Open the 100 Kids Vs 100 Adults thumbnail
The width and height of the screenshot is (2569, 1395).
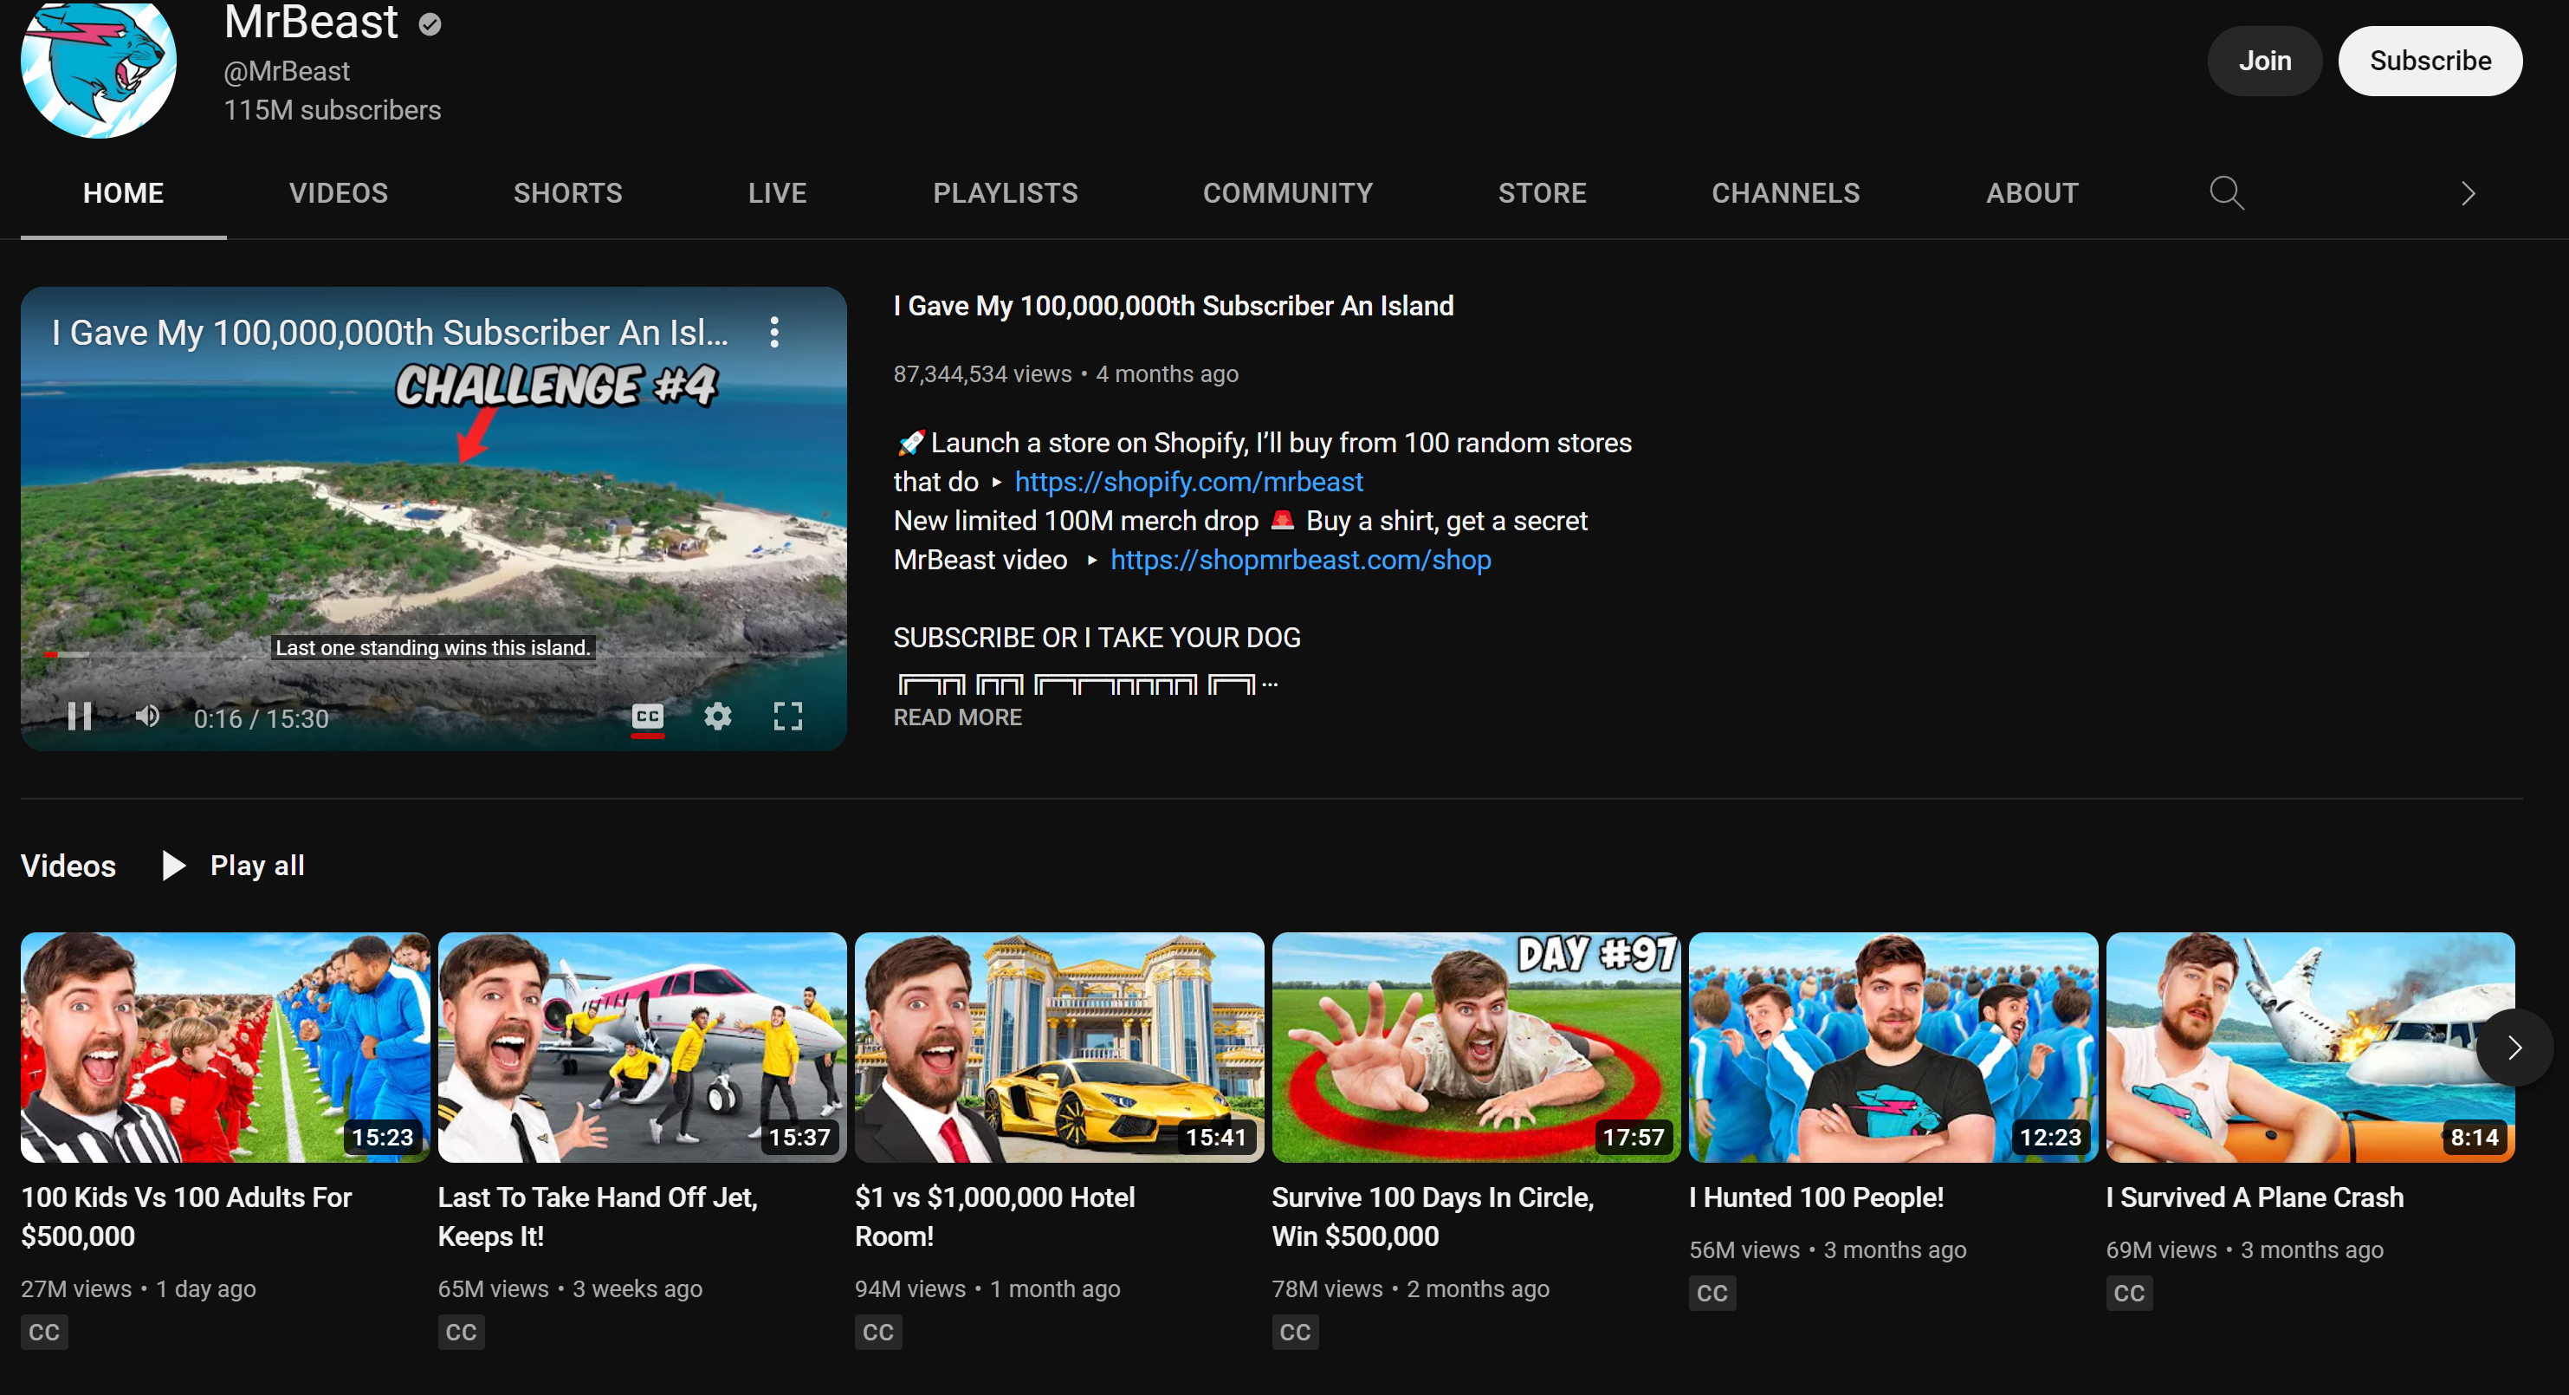pyautogui.click(x=225, y=1047)
